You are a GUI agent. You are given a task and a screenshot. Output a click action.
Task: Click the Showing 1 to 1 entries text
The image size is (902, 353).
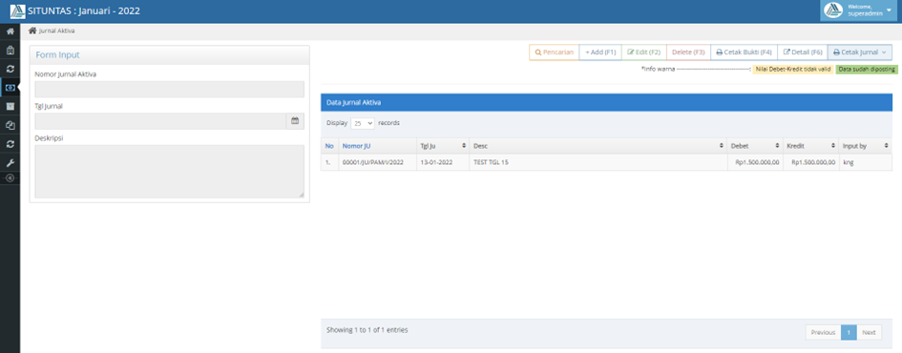tap(367, 330)
